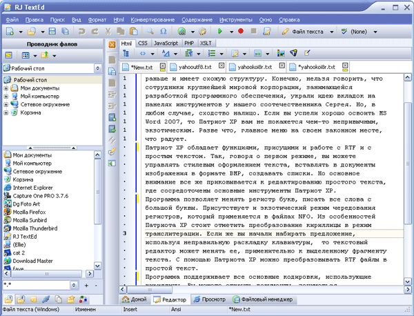414x316 pixels.
Task: Select Capture One PRO 3.7.6 in list
Action: click(x=41, y=196)
